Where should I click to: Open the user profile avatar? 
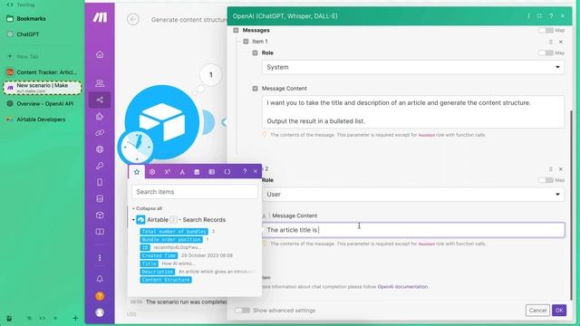(100, 312)
